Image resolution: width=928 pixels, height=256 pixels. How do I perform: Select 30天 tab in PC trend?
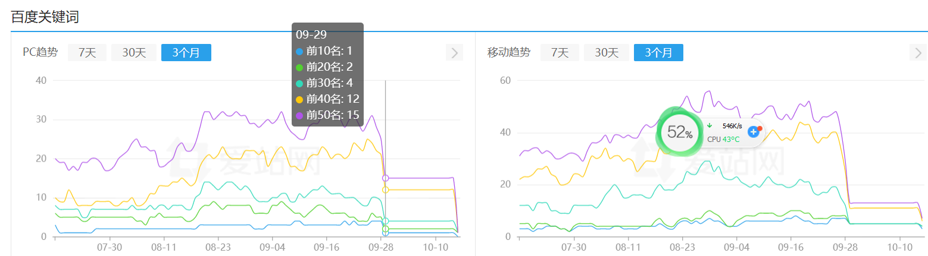point(134,53)
